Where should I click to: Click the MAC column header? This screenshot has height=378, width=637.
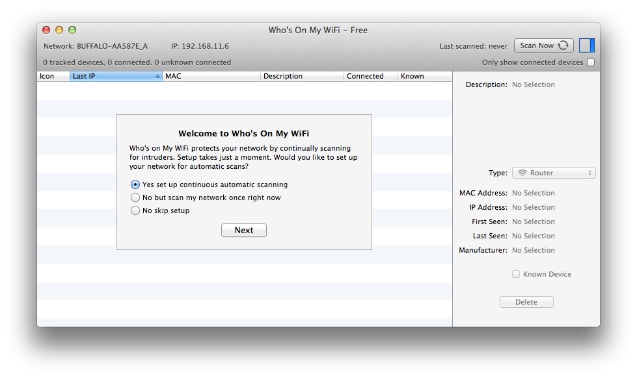tap(211, 76)
